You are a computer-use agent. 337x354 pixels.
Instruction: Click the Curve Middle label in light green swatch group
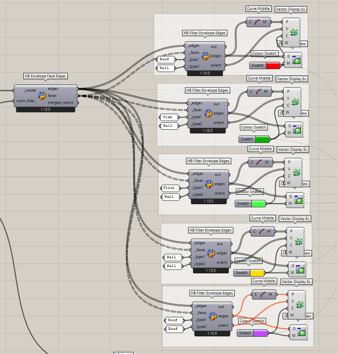click(x=260, y=149)
